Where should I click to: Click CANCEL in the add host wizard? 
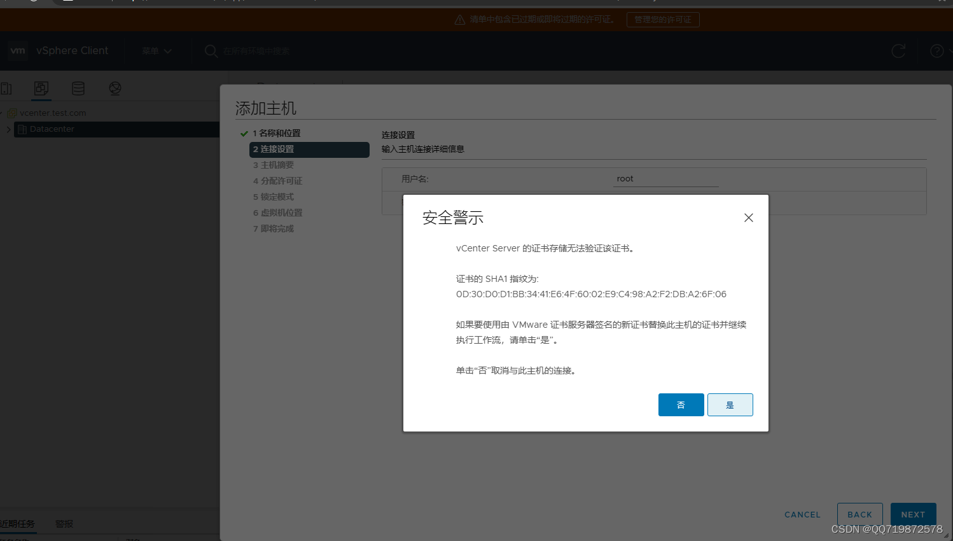click(802, 514)
